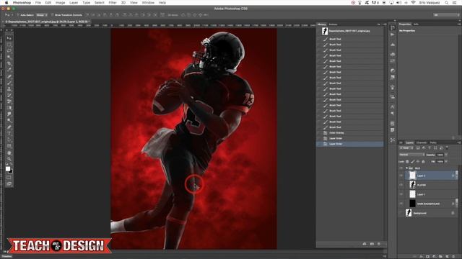Hide the DARK BACKGROUND layer

401,204
